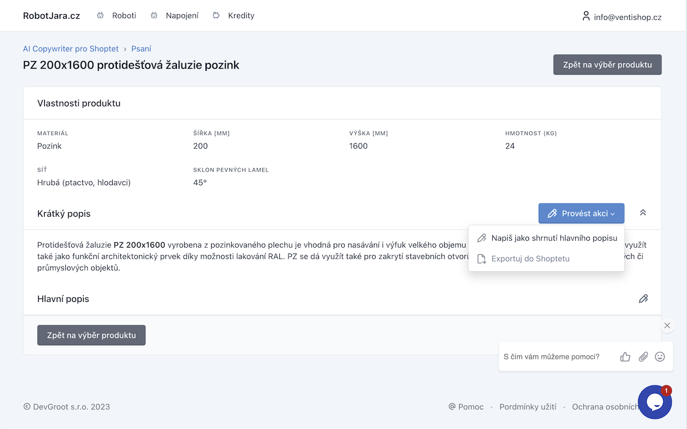The image size is (687, 429).
Task: Click top Zpět na výběr produktu button
Action: [x=607, y=65]
